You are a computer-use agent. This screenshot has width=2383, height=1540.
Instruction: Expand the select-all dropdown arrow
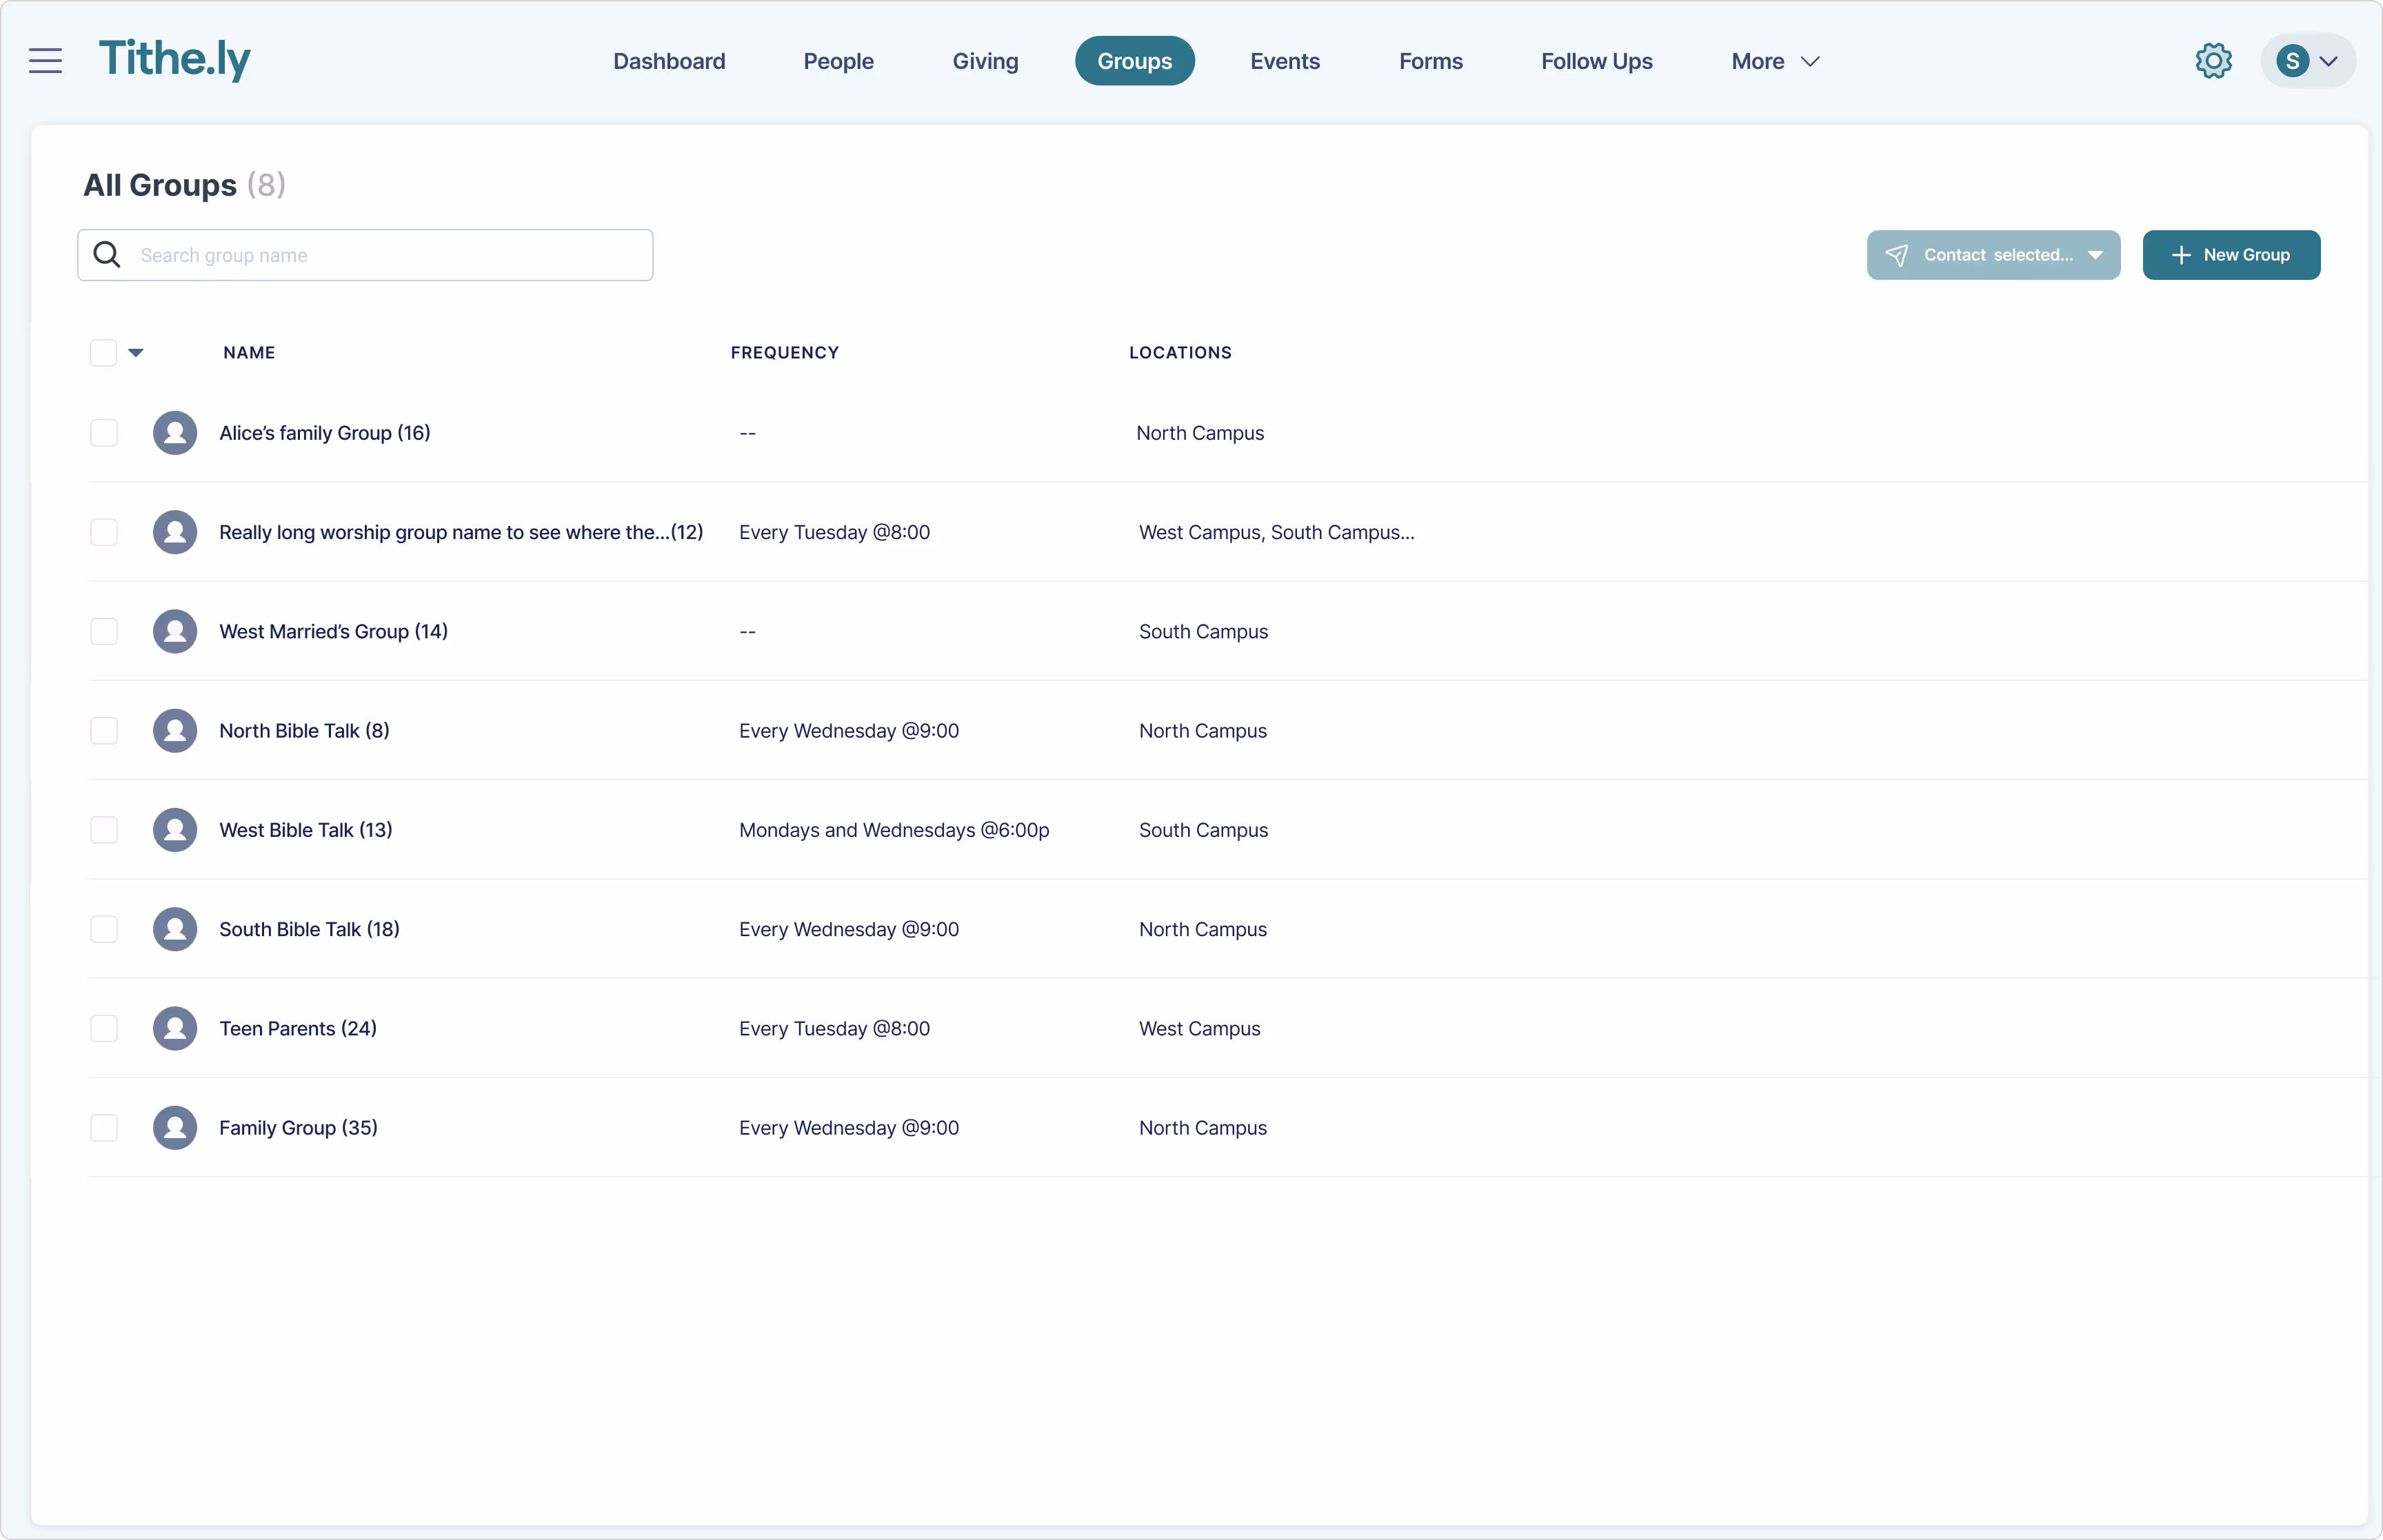[136, 353]
